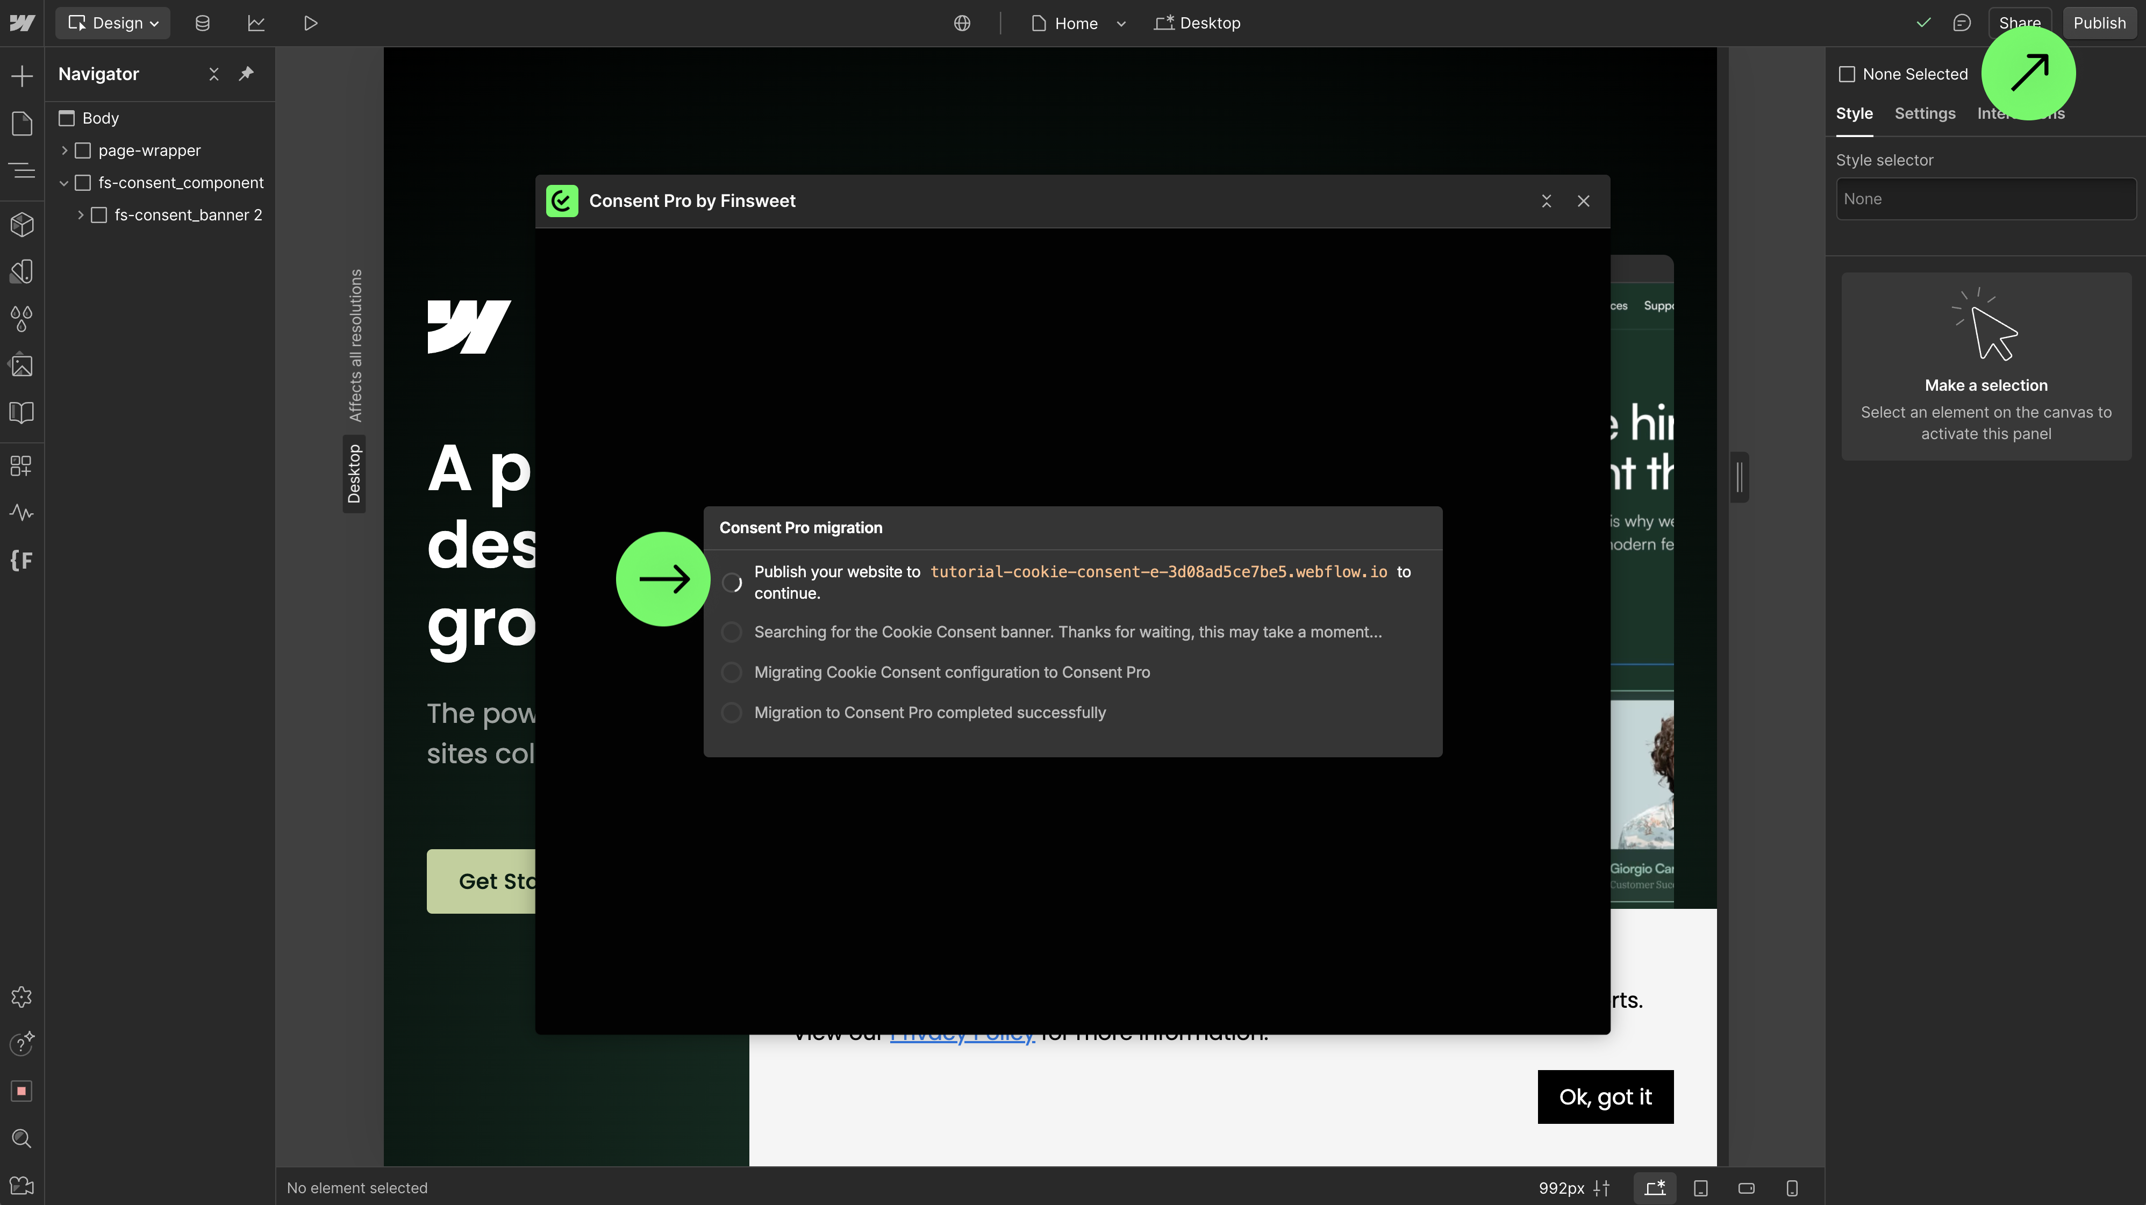Open the video tutorials icon
Viewport: 2146px width, 1205px height.
tap(23, 1185)
